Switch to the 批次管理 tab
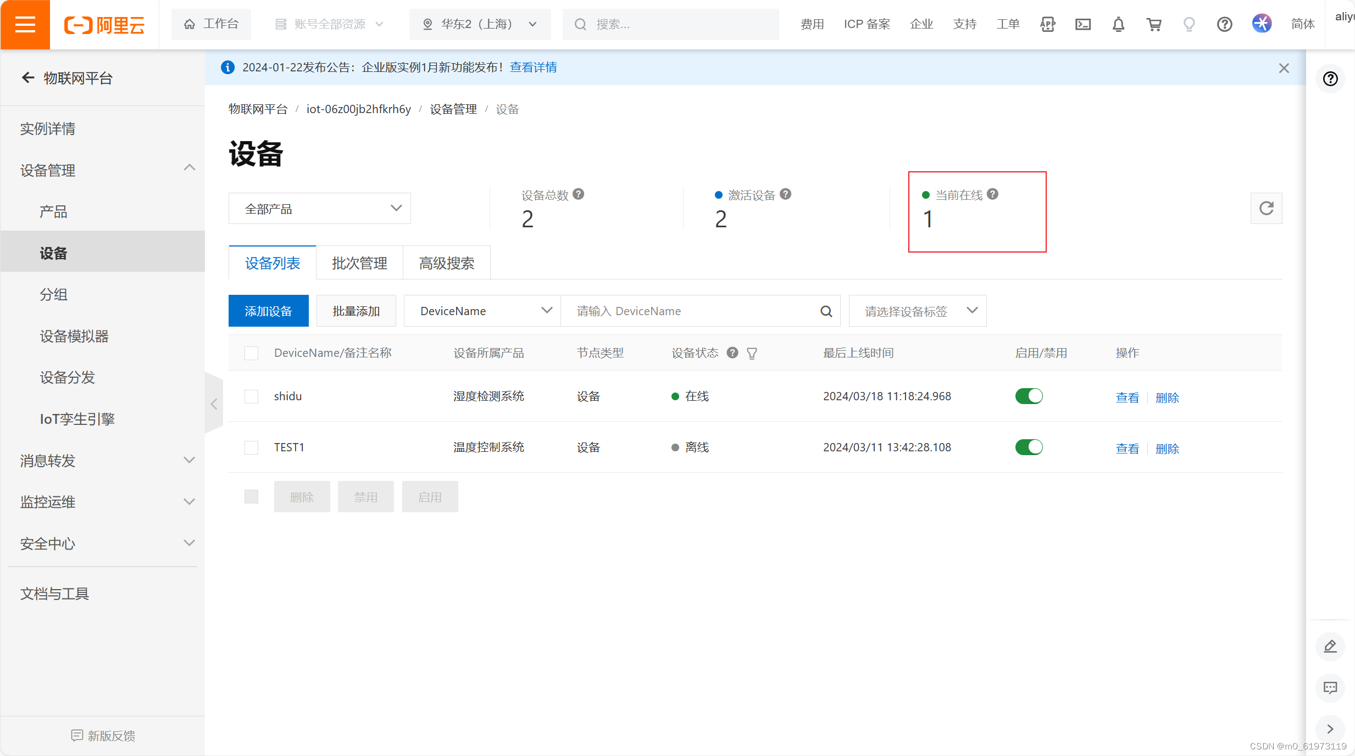1355x756 pixels. pyautogui.click(x=359, y=263)
